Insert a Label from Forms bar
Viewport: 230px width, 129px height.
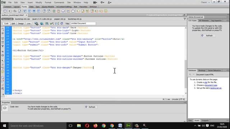68,11
